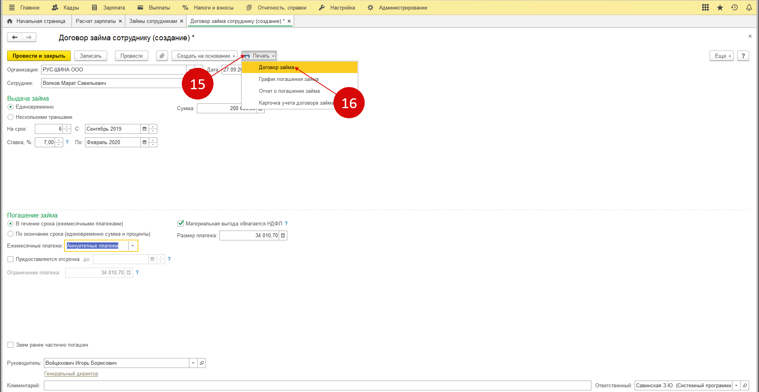Open the Кадры menu section
This screenshot has width=759, height=392.
(x=66, y=8)
